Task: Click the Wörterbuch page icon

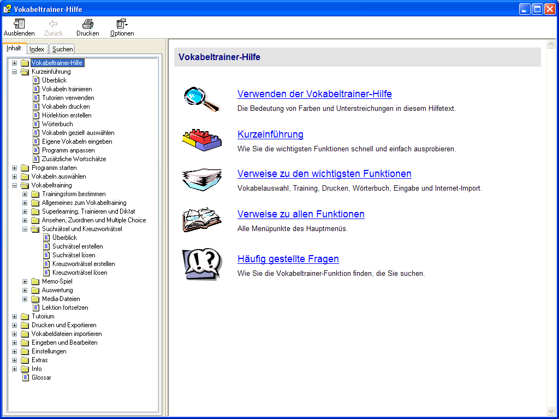Action: tap(35, 124)
